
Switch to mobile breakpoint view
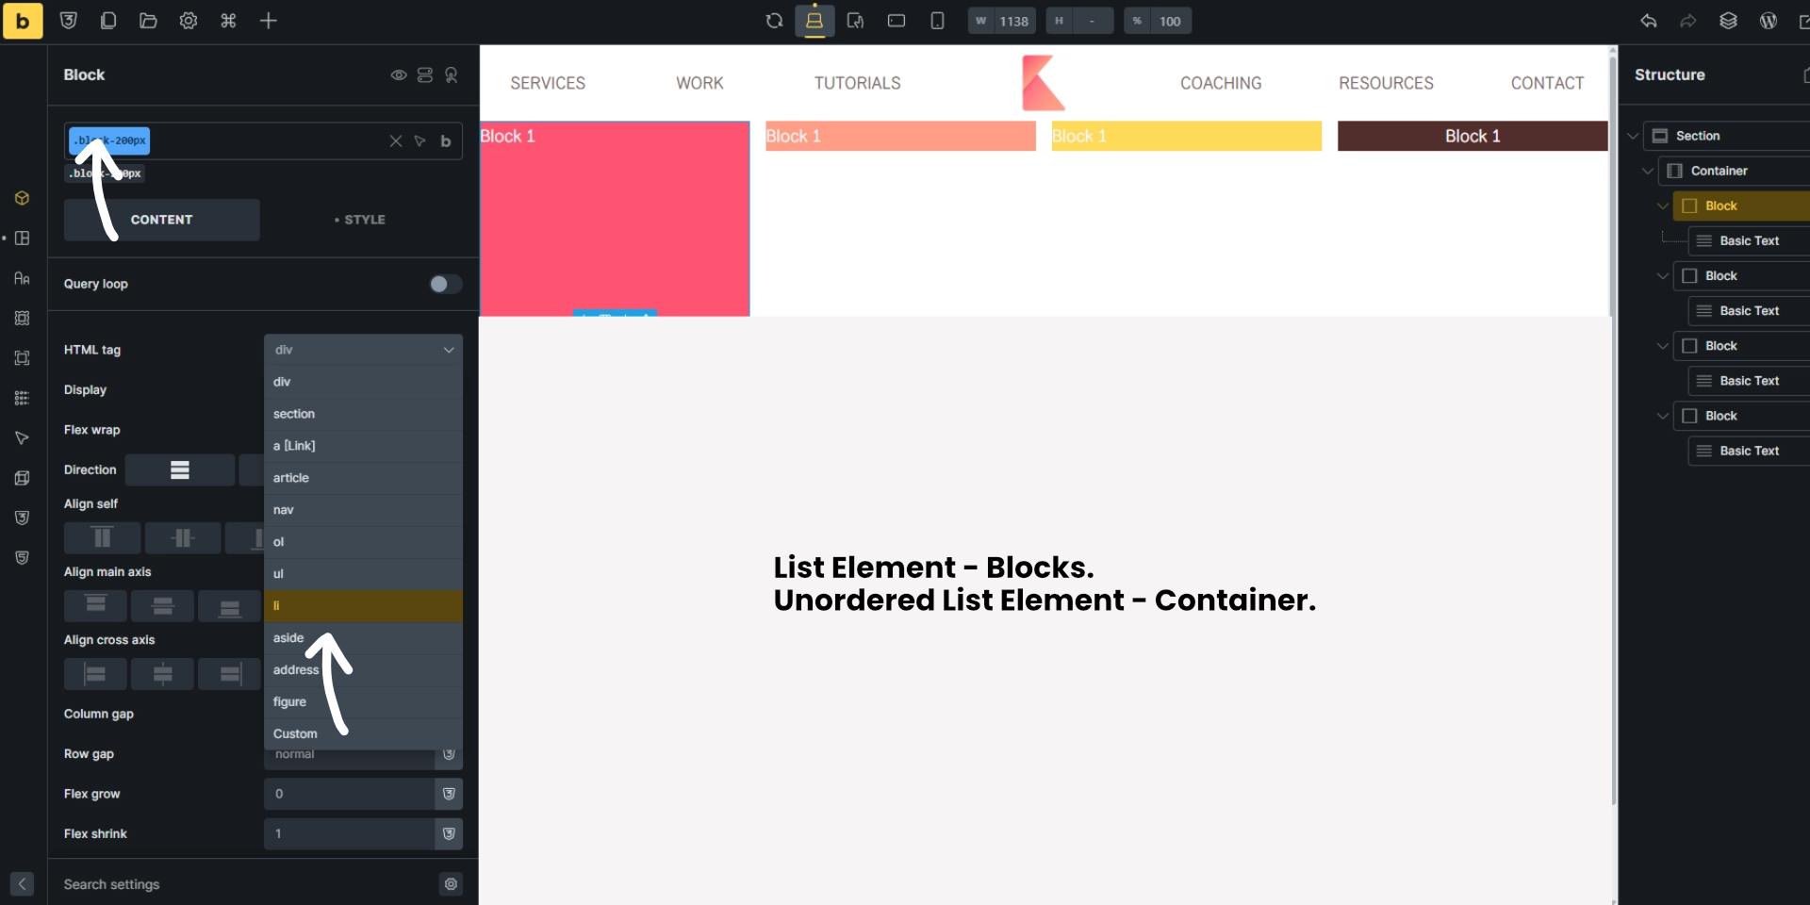936,21
